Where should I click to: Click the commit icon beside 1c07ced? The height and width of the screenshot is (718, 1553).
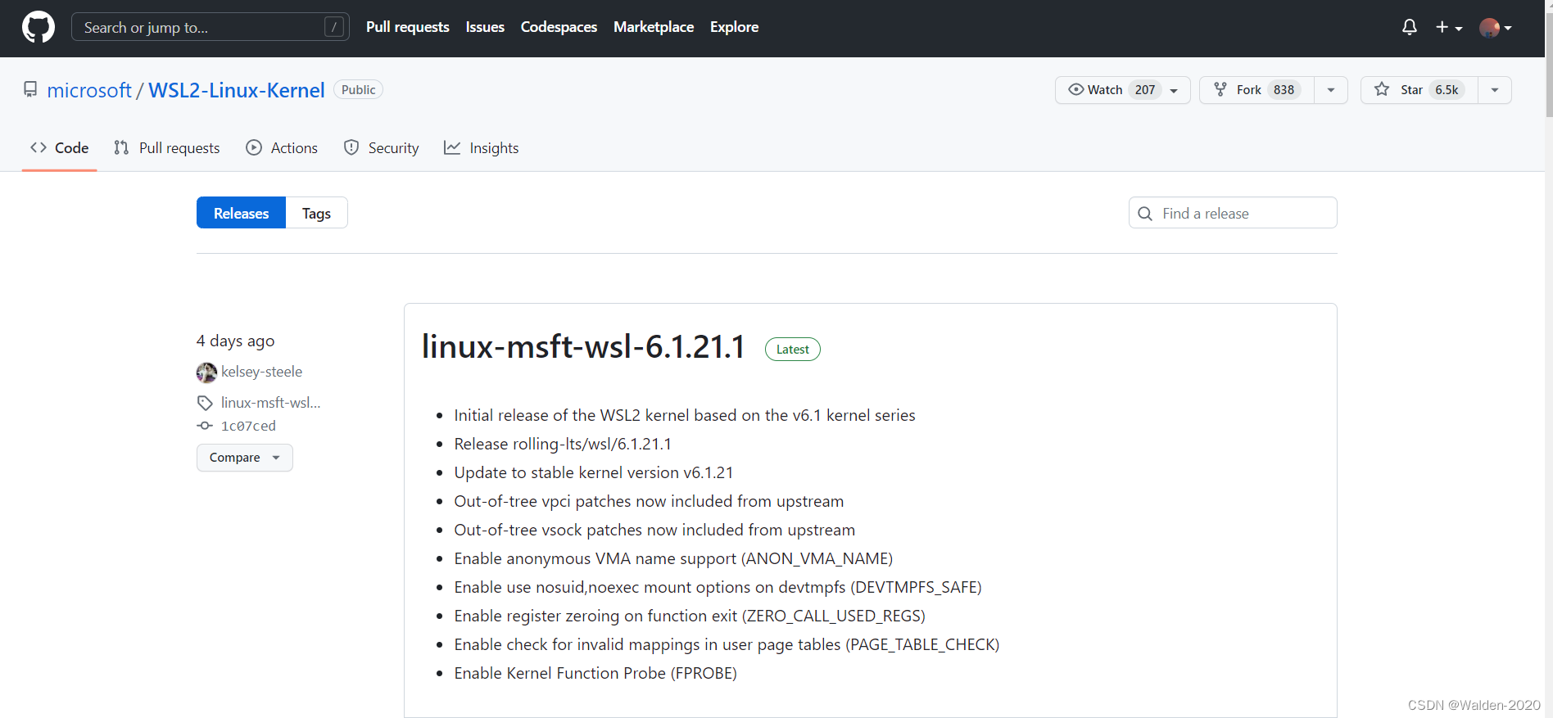tap(205, 426)
